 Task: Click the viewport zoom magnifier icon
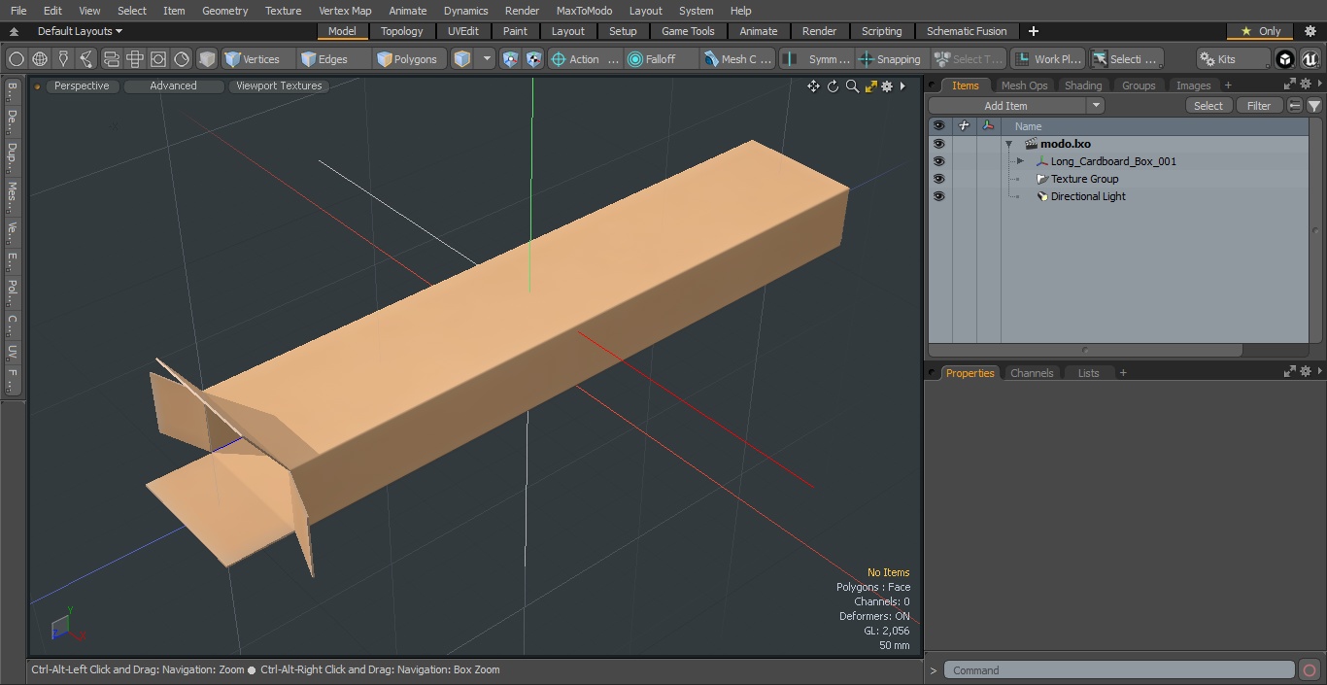(x=852, y=86)
